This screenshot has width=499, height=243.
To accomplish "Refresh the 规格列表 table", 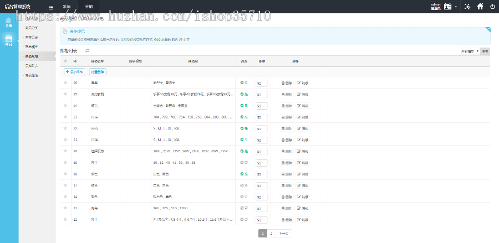I will point(87,50).
